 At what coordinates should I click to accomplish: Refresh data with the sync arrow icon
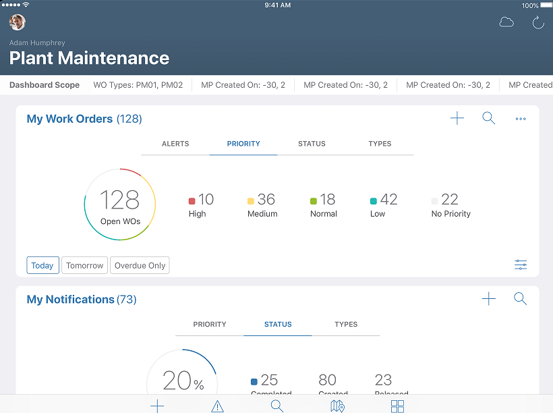coord(537,22)
